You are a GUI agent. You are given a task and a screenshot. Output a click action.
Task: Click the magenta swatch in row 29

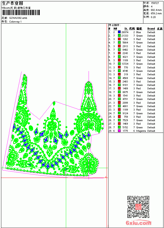pyautogui.click(x=119, y=131)
